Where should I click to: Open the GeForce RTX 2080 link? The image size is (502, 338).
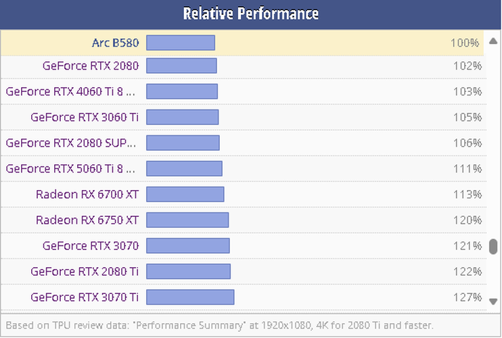tap(90, 66)
